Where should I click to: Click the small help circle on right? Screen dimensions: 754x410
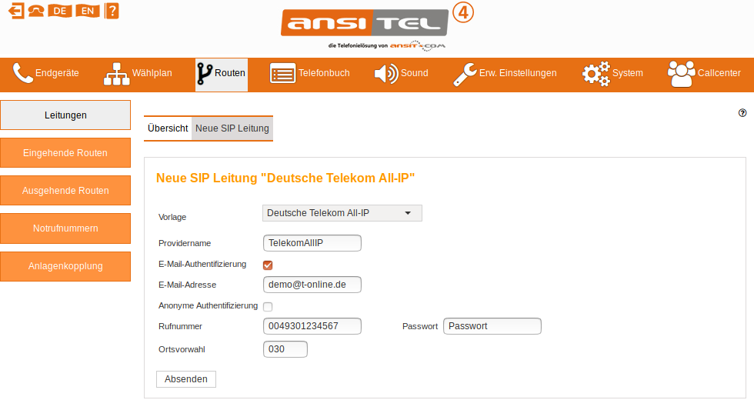pyautogui.click(x=742, y=112)
